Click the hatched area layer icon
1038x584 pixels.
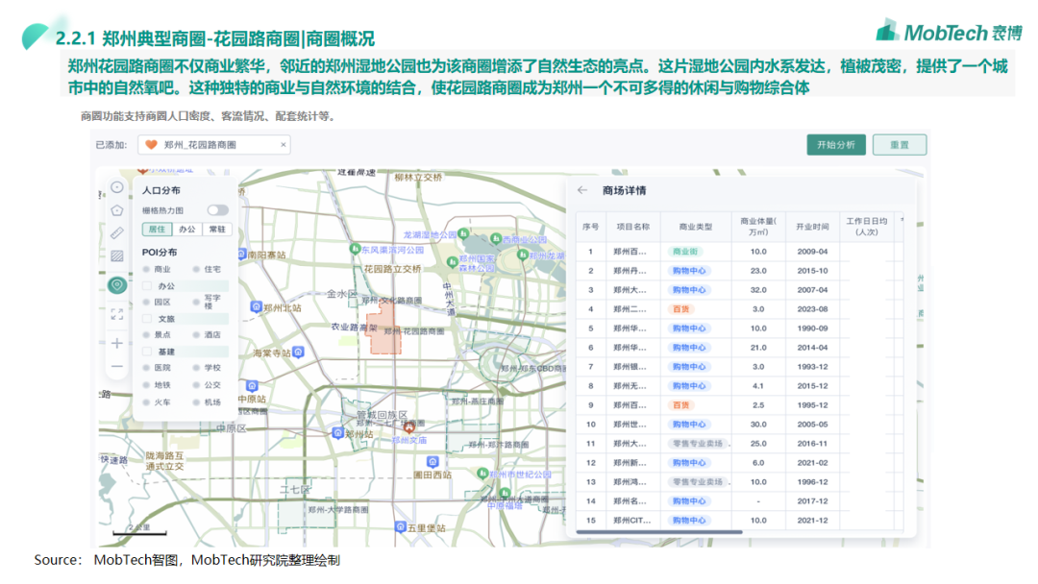tap(117, 256)
